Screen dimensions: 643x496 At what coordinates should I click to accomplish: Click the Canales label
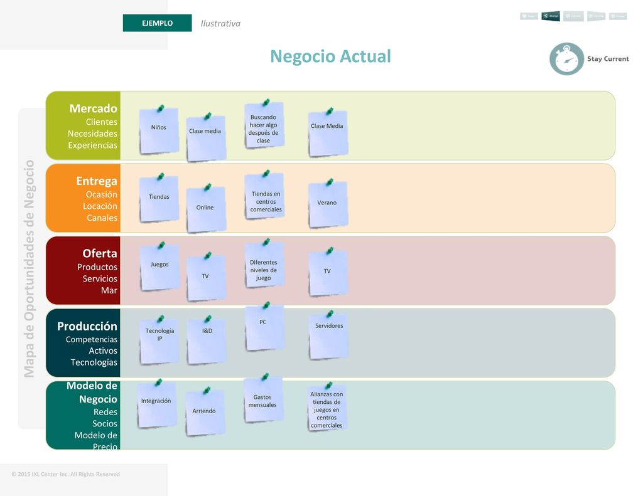point(102,218)
